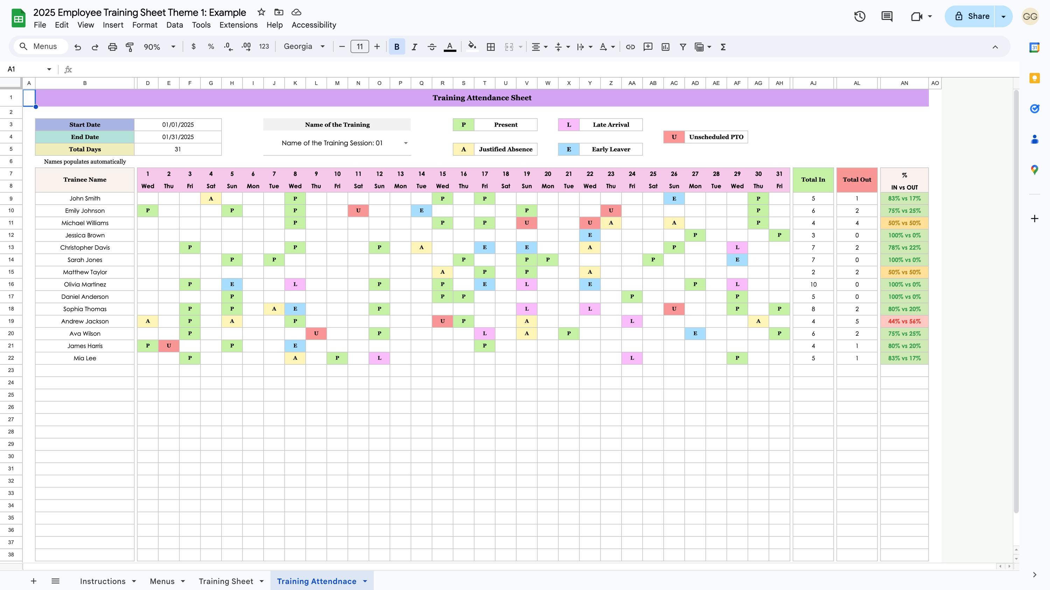Insert a link using toolbar icon
The image size is (1050, 590).
pyautogui.click(x=630, y=47)
